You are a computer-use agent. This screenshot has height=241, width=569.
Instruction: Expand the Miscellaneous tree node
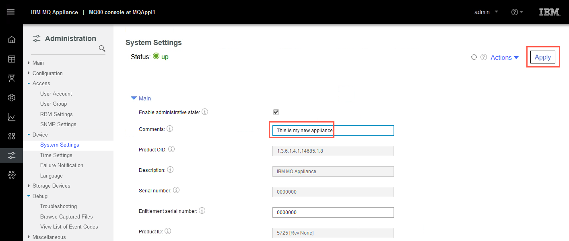coord(29,237)
